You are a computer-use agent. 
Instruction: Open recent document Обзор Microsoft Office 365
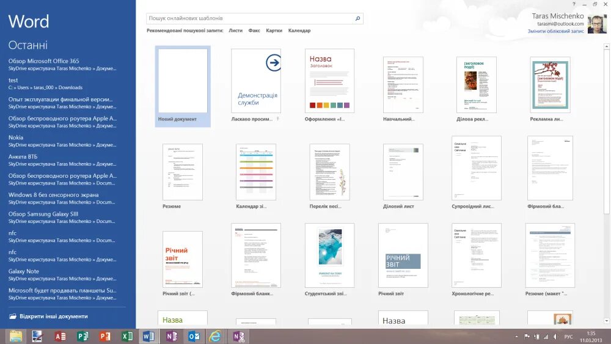coord(63,64)
